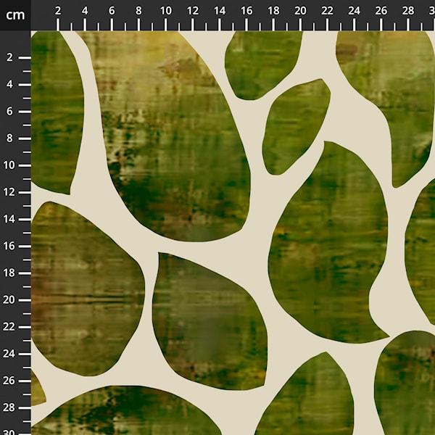
Task: Select the "4" label on the vertical ruler
Action: 9,84
